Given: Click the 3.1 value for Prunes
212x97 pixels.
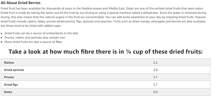Looking at the screenshot, I should (155, 77).
